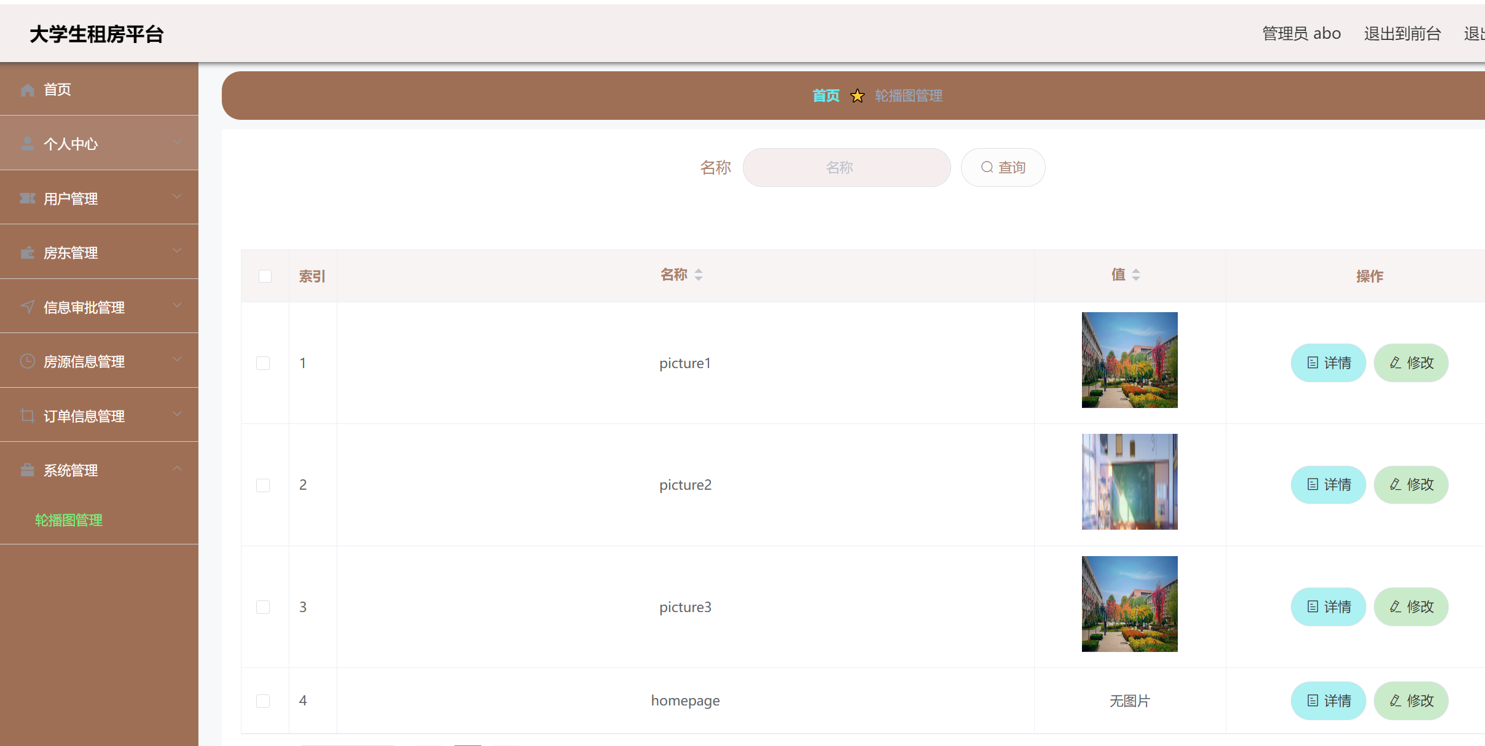Click 修改 button for picture2 row
1485x746 pixels.
[x=1411, y=485]
